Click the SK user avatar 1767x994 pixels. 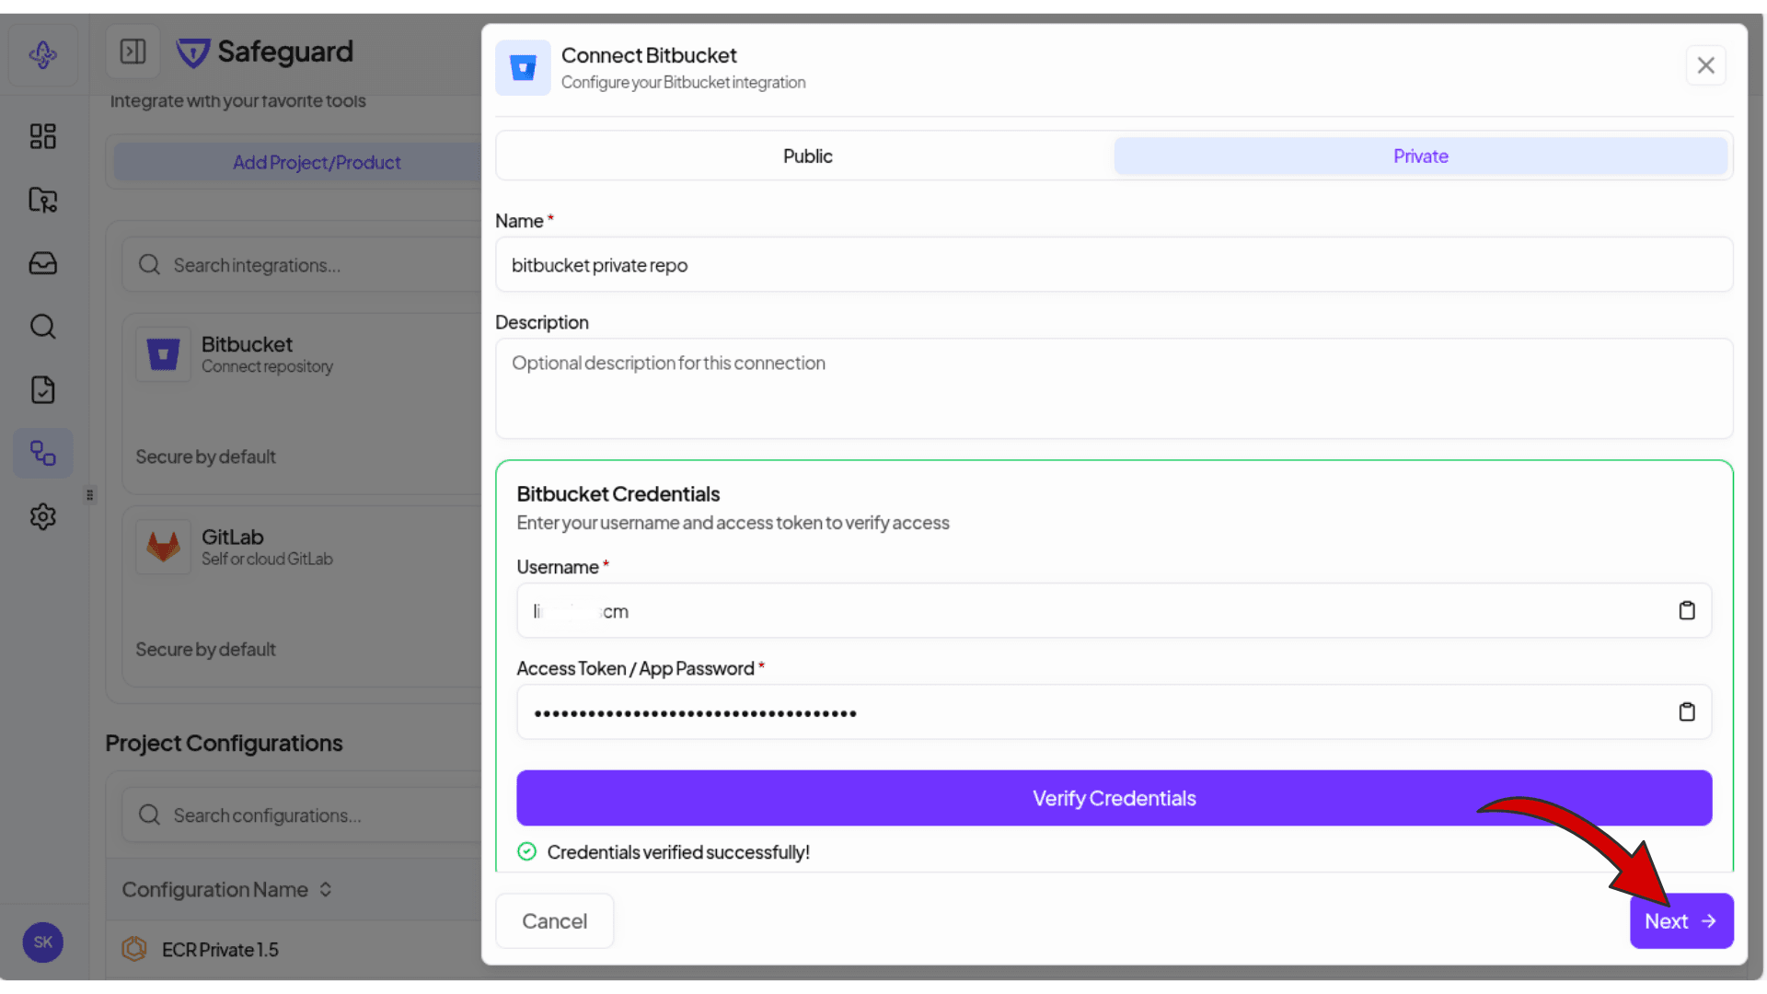[42, 942]
